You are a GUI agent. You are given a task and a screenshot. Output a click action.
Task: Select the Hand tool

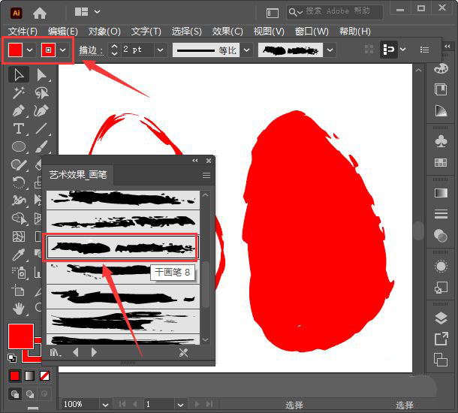[x=19, y=309]
